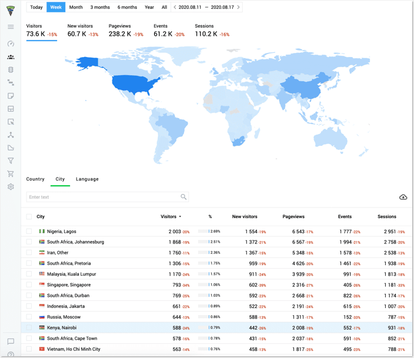Open the chat feedback icon at bottom-left
The height and width of the screenshot is (358, 414).
coord(11,342)
